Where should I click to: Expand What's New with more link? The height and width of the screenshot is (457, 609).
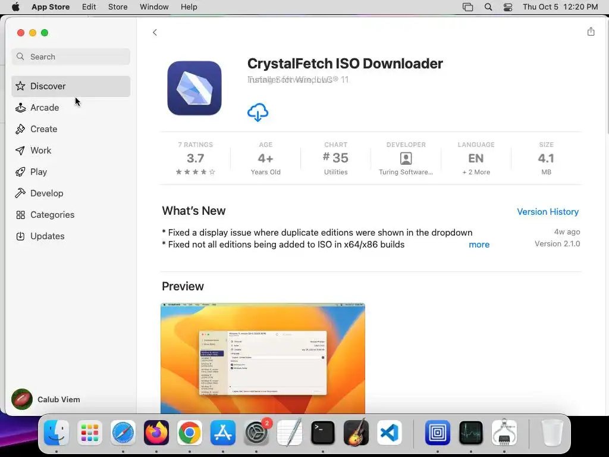tap(479, 245)
